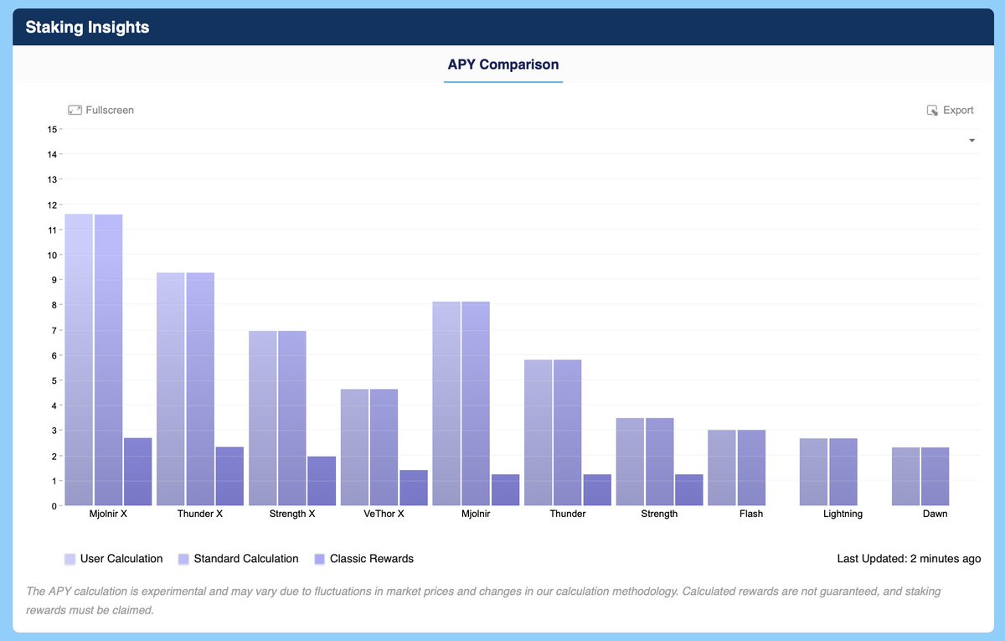Click Dawn User Calculation bar

point(906,476)
